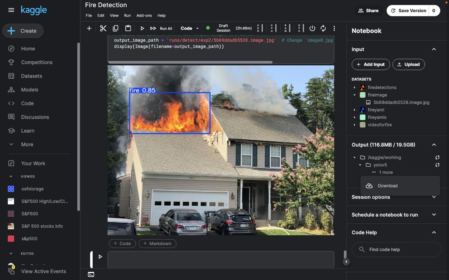Open the toolbar's three-dot more options

point(334,28)
